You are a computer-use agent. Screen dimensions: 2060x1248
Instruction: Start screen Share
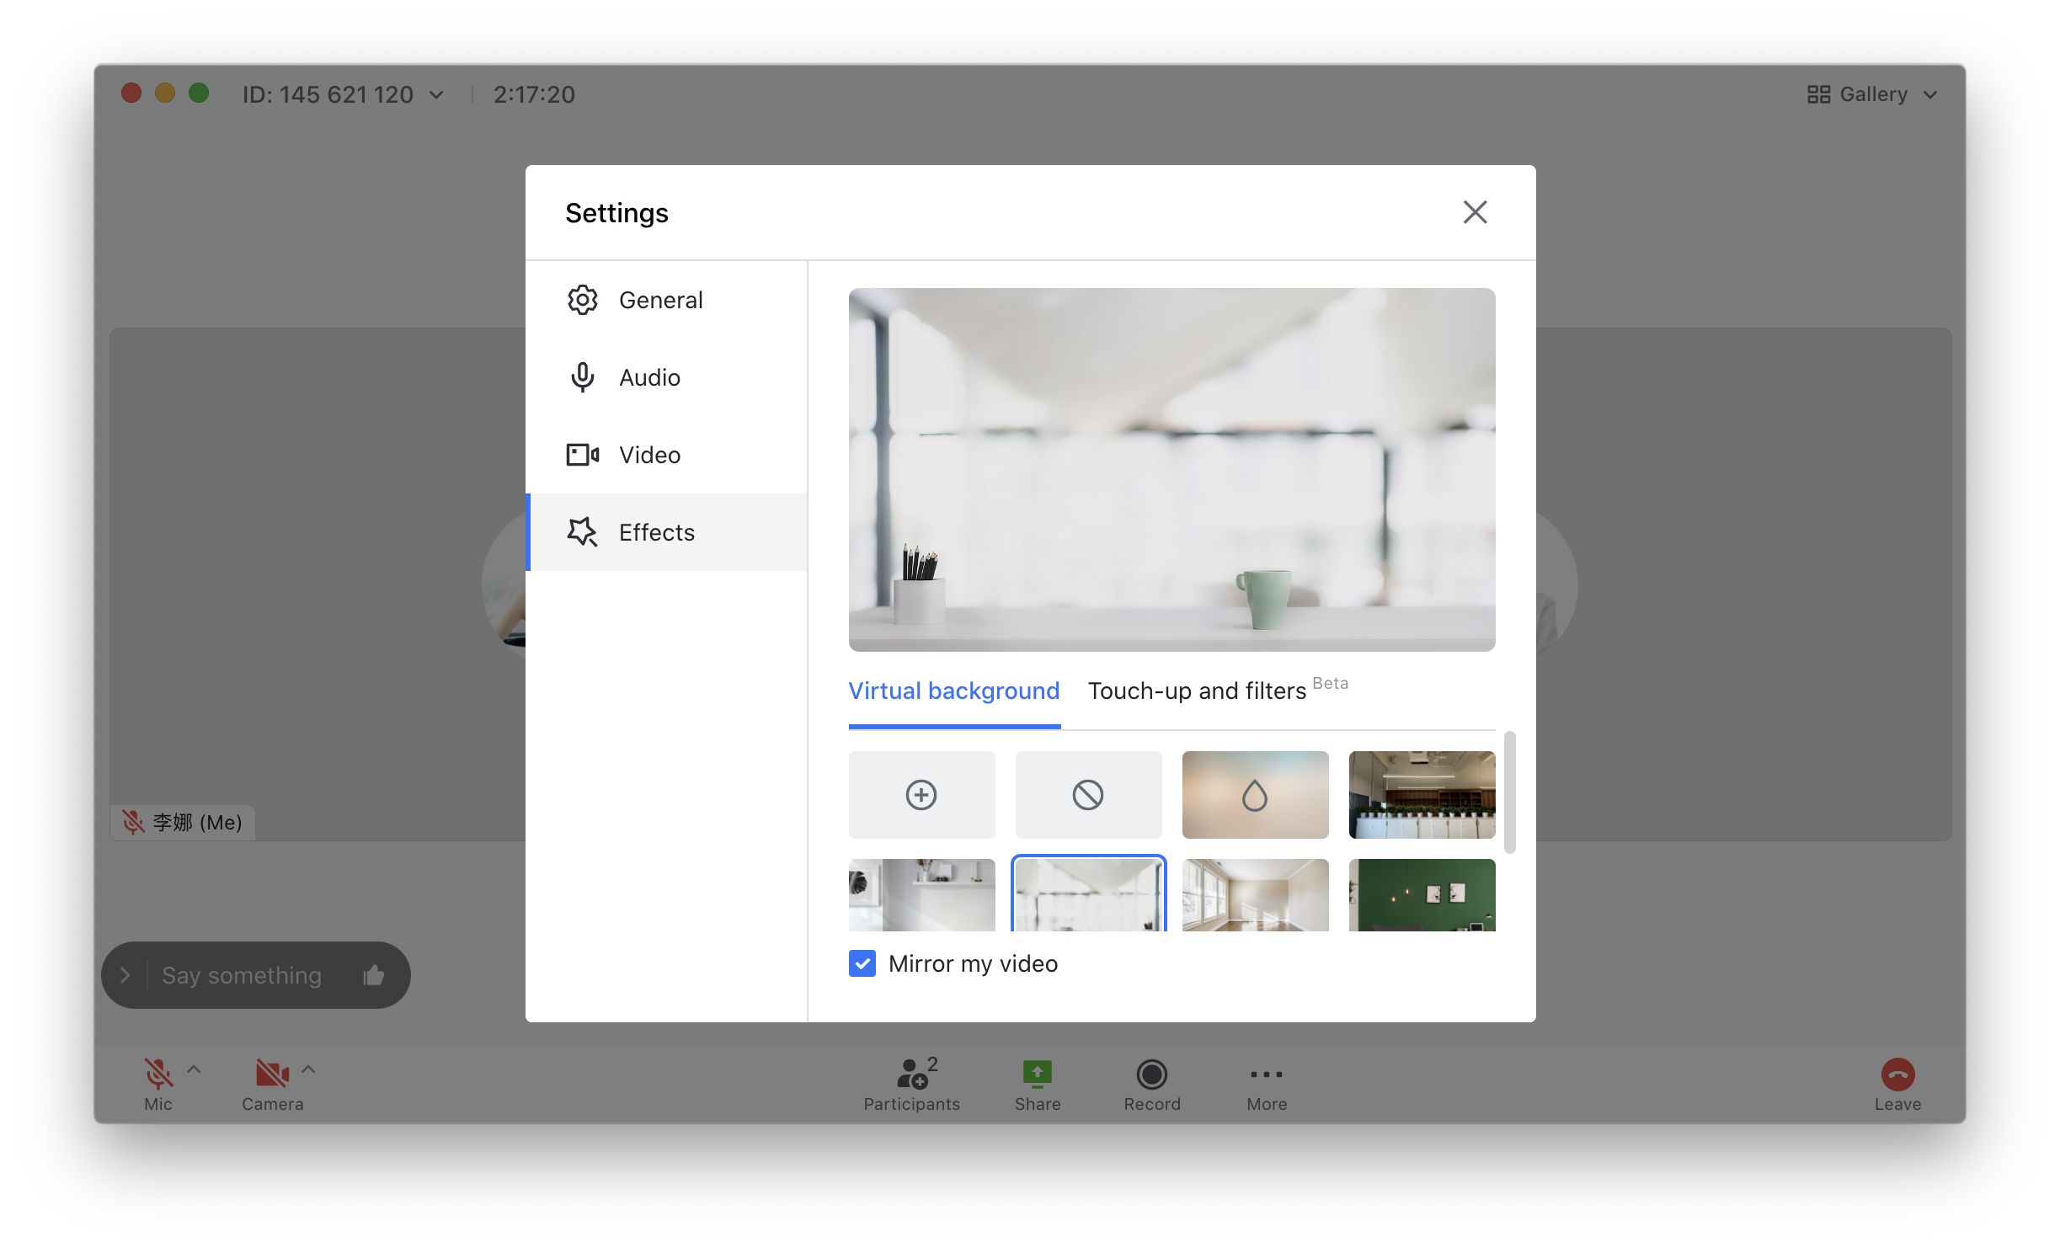tap(1038, 1085)
